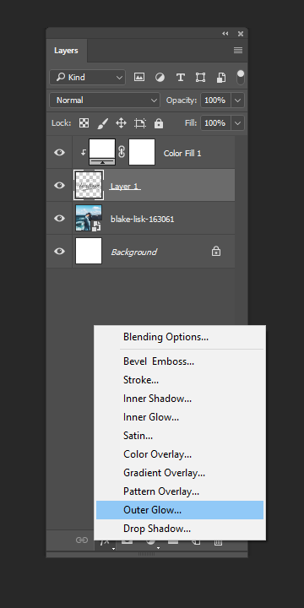Click the Layer 1 name
The image size is (304, 608).
[124, 187]
